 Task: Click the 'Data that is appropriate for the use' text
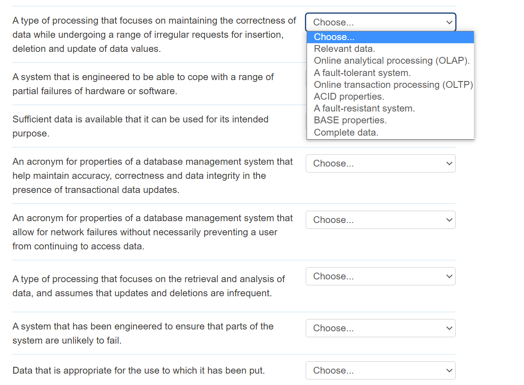(x=138, y=370)
